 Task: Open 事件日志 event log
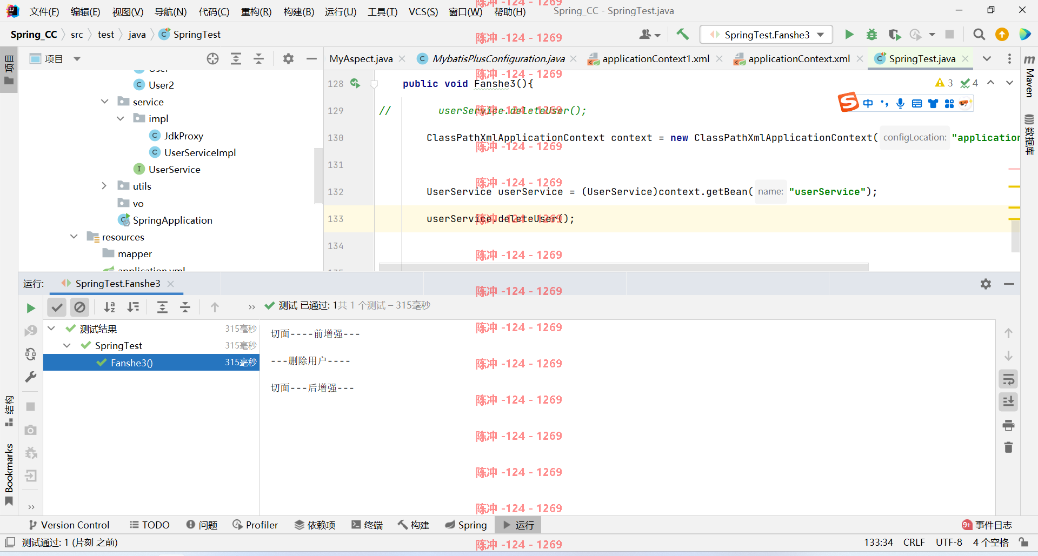[987, 525]
